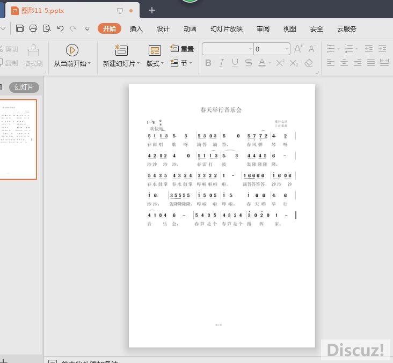The width and height of the screenshot is (393, 363).
Task: Switch to the 审阅 tab
Action: [263, 29]
